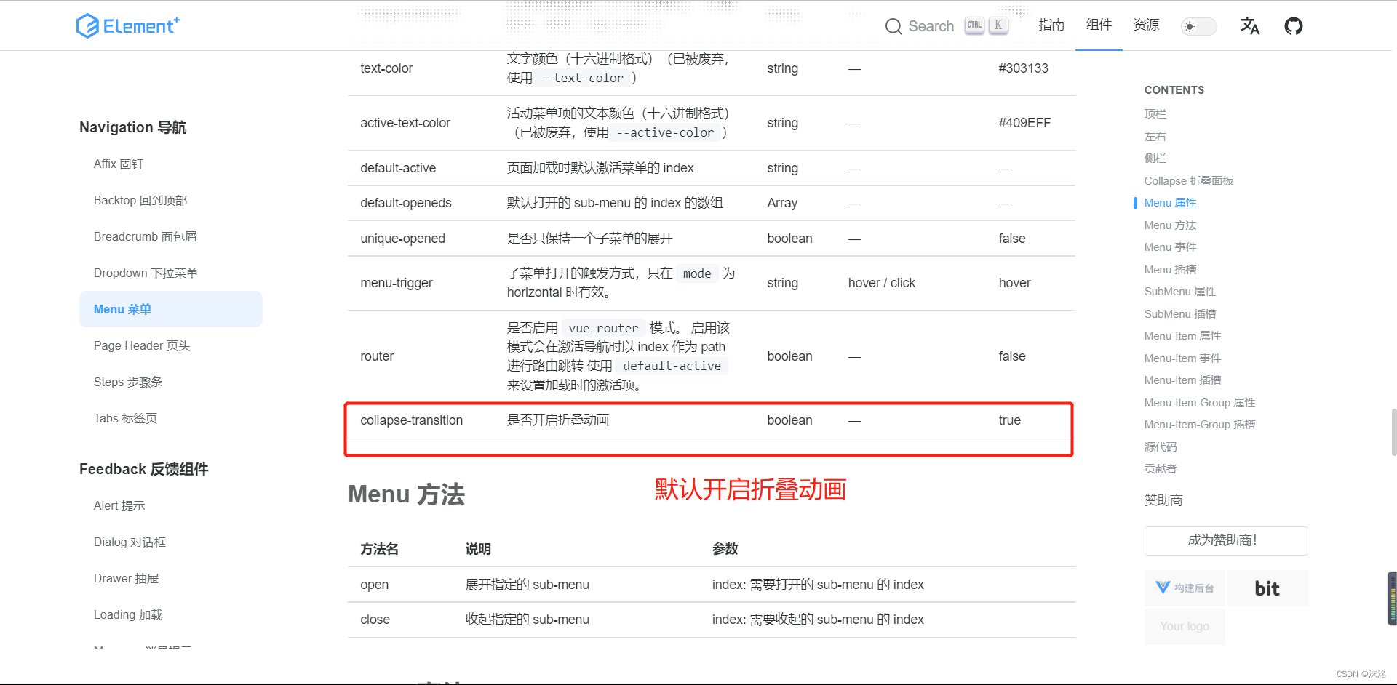1397x685 pixels.
Task: Click the Element Plus logo
Action: coord(127,25)
